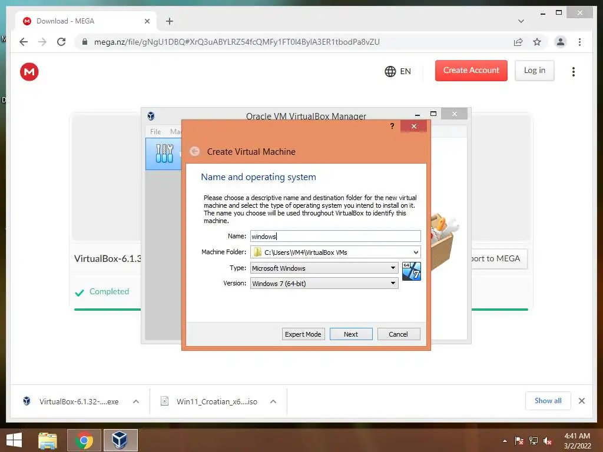Click the VirtualBox cube logo in Manager title bar
The width and height of the screenshot is (603, 452).
click(x=151, y=116)
